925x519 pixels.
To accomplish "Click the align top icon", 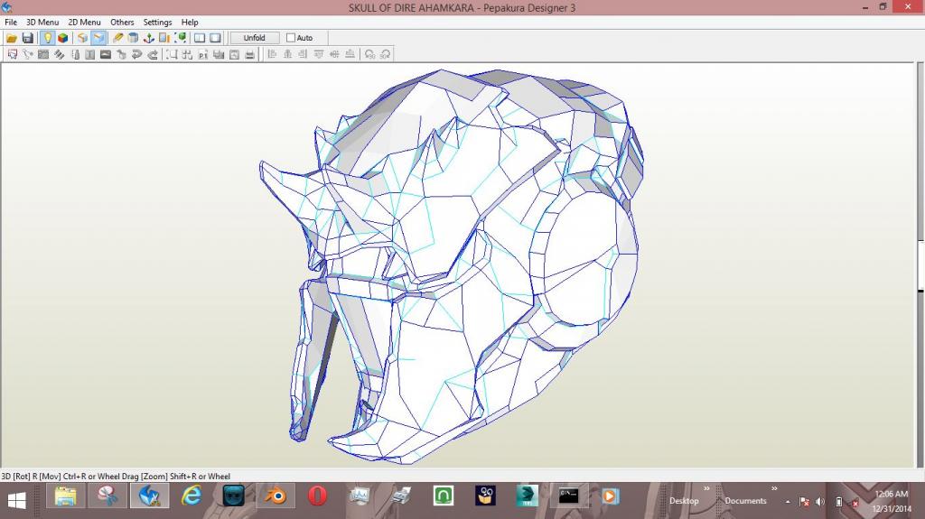I will point(319,54).
